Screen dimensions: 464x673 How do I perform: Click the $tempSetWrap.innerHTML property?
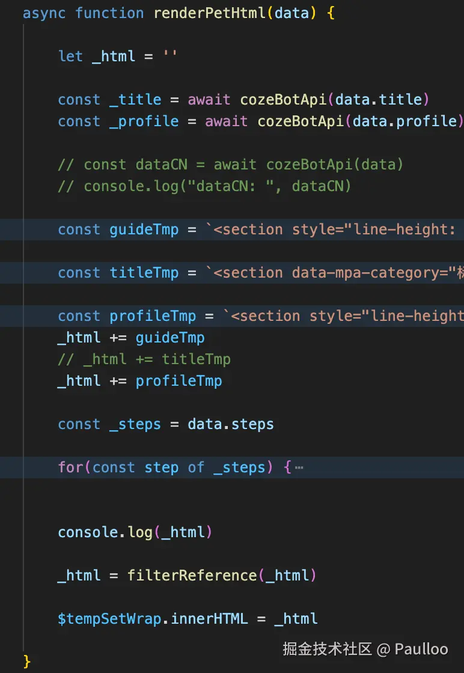pyautogui.click(x=209, y=619)
